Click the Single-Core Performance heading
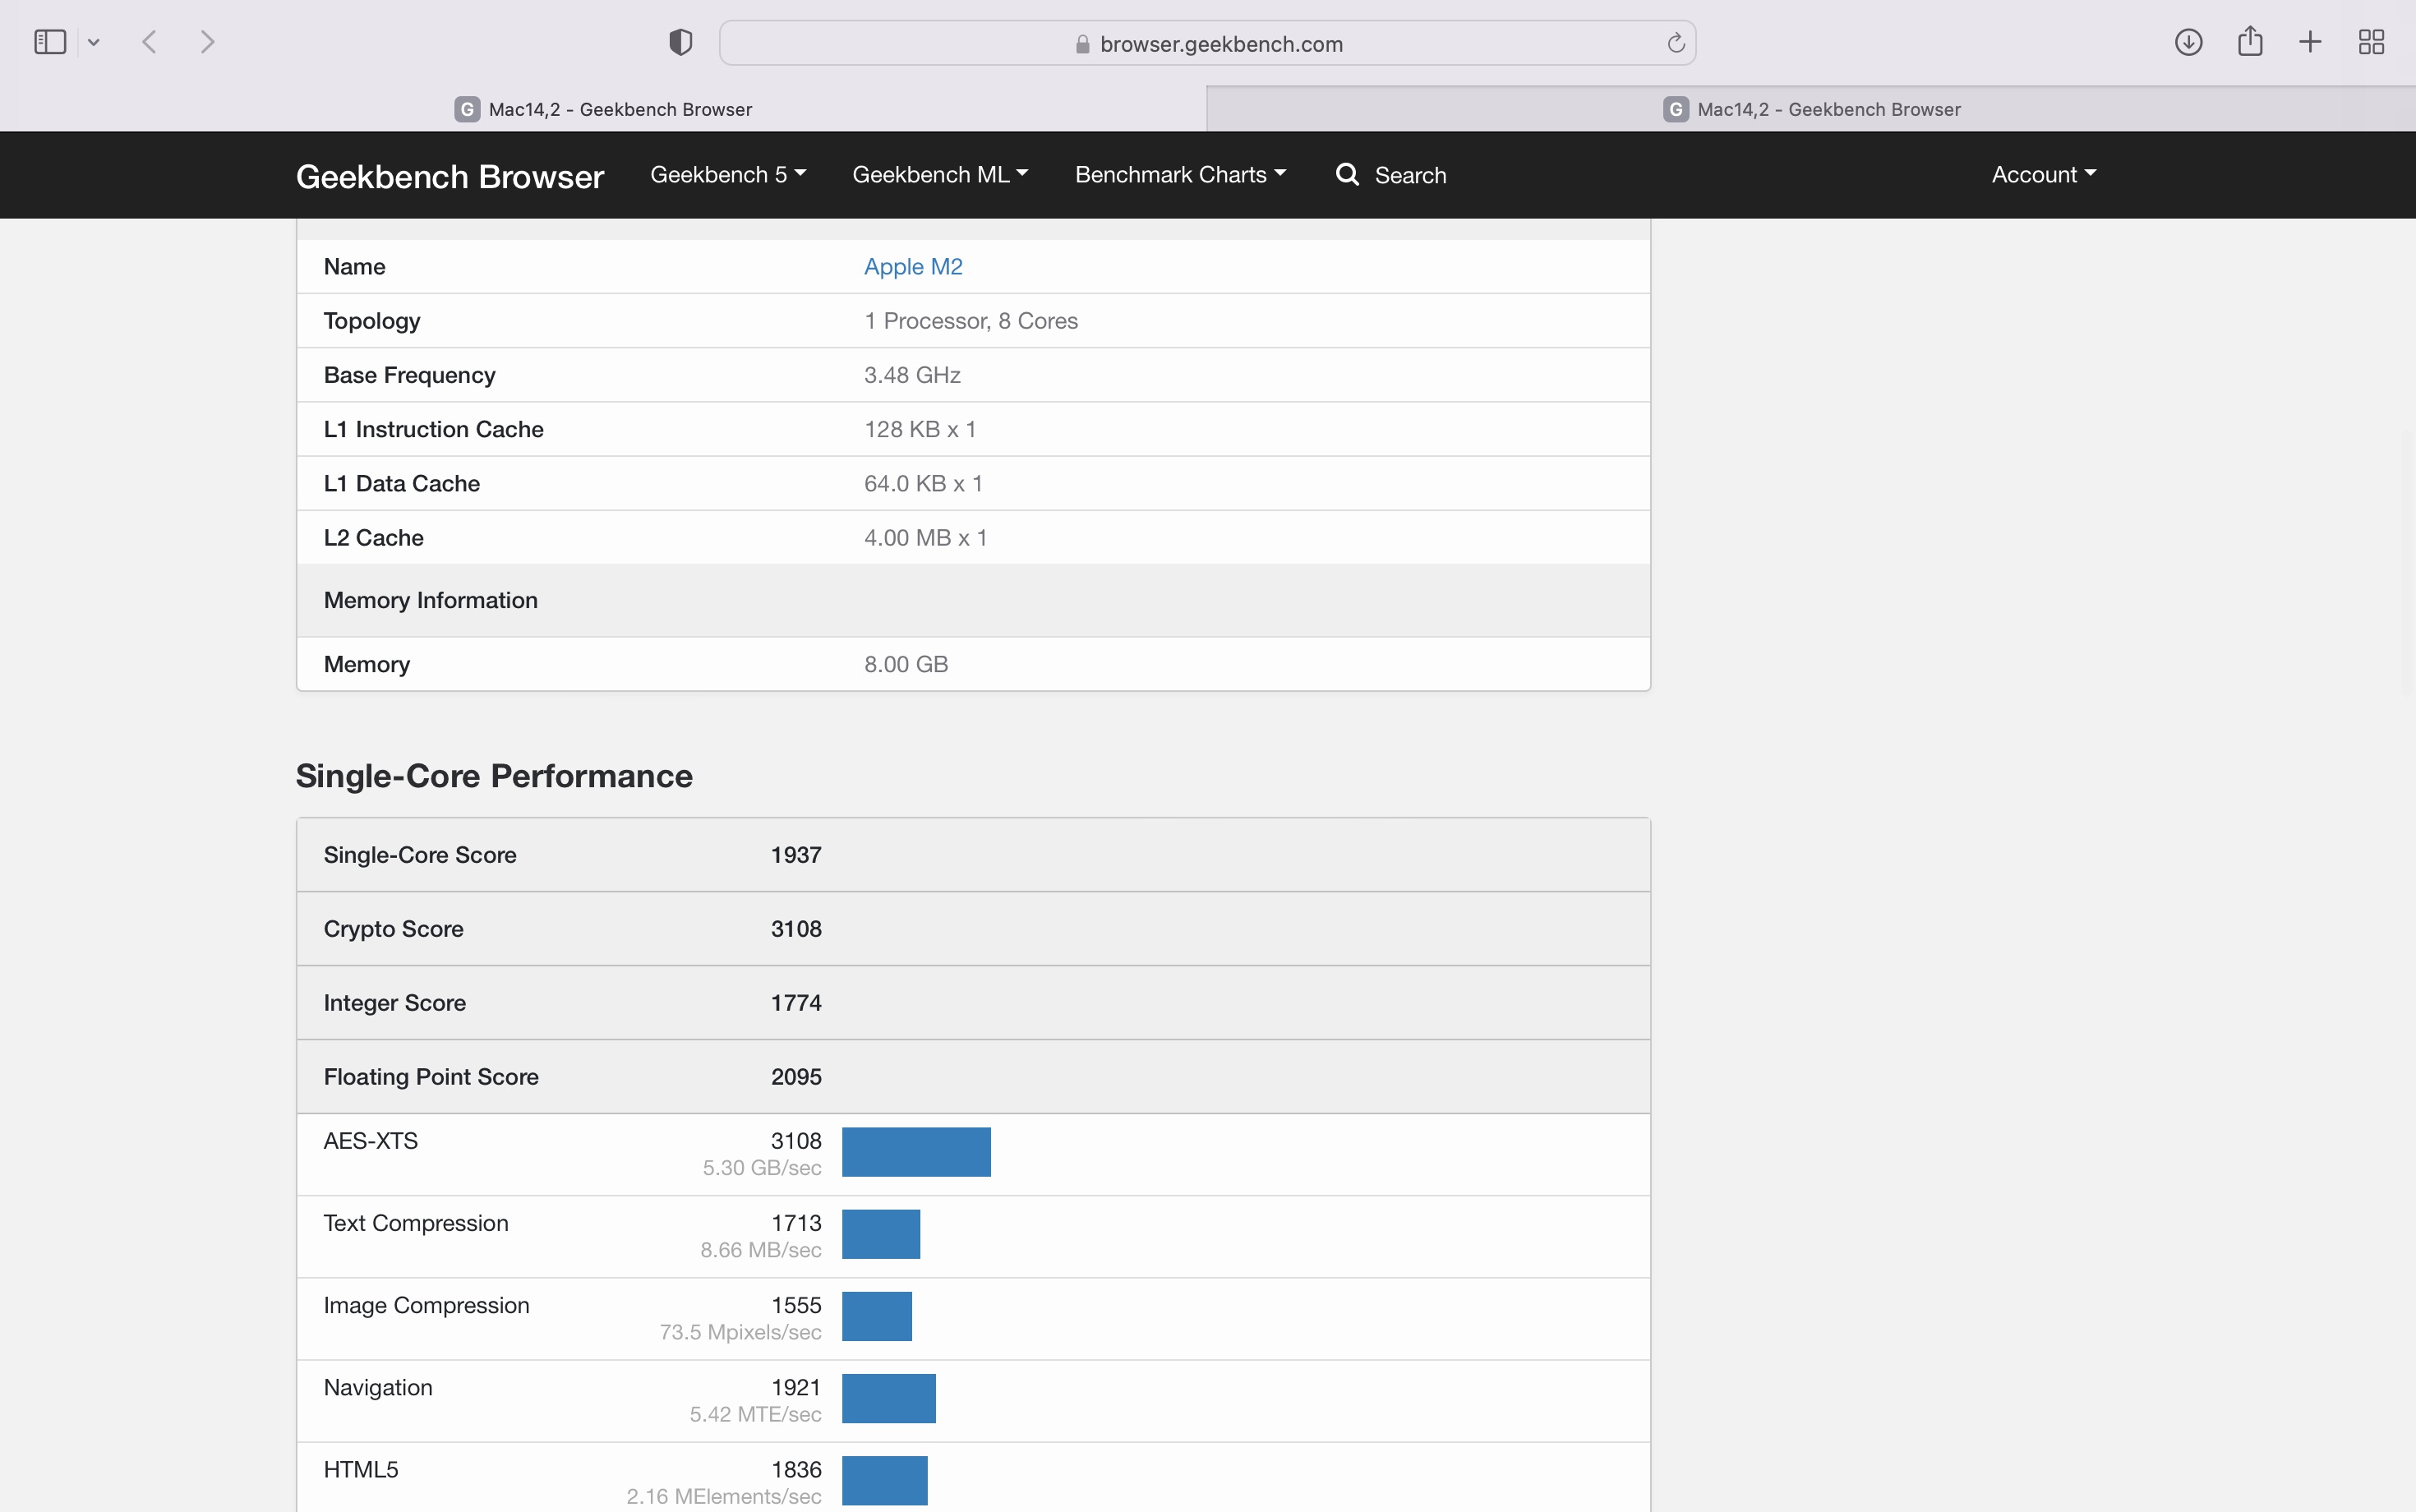The image size is (2416, 1512). click(x=494, y=776)
